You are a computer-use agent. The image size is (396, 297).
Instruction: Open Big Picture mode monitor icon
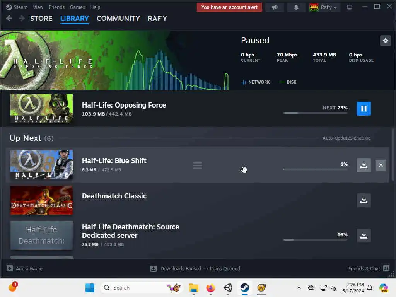pyautogui.click(x=350, y=7)
